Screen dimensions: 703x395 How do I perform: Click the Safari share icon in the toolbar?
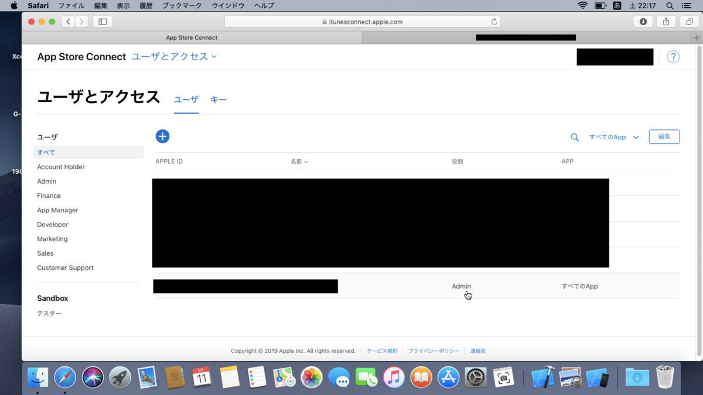pyautogui.click(x=666, y=21)
